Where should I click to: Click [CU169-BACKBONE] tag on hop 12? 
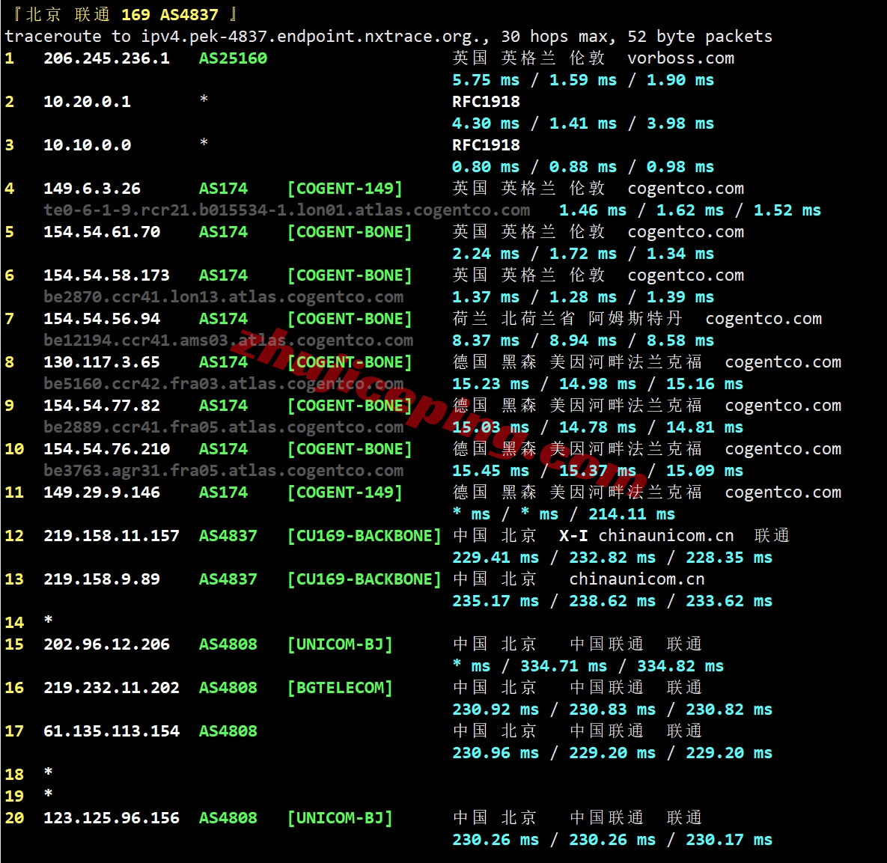point(365,536)
